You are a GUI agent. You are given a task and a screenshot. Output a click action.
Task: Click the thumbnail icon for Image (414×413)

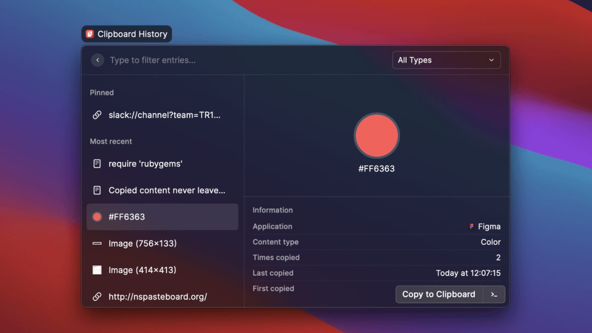pos(97,270)
